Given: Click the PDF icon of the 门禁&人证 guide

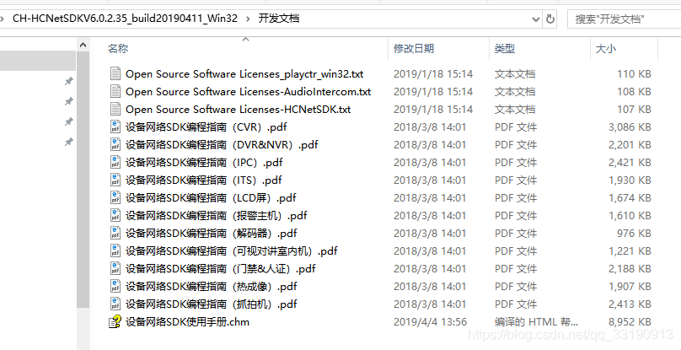Looking at the screenshot, I should click(115, 269).
